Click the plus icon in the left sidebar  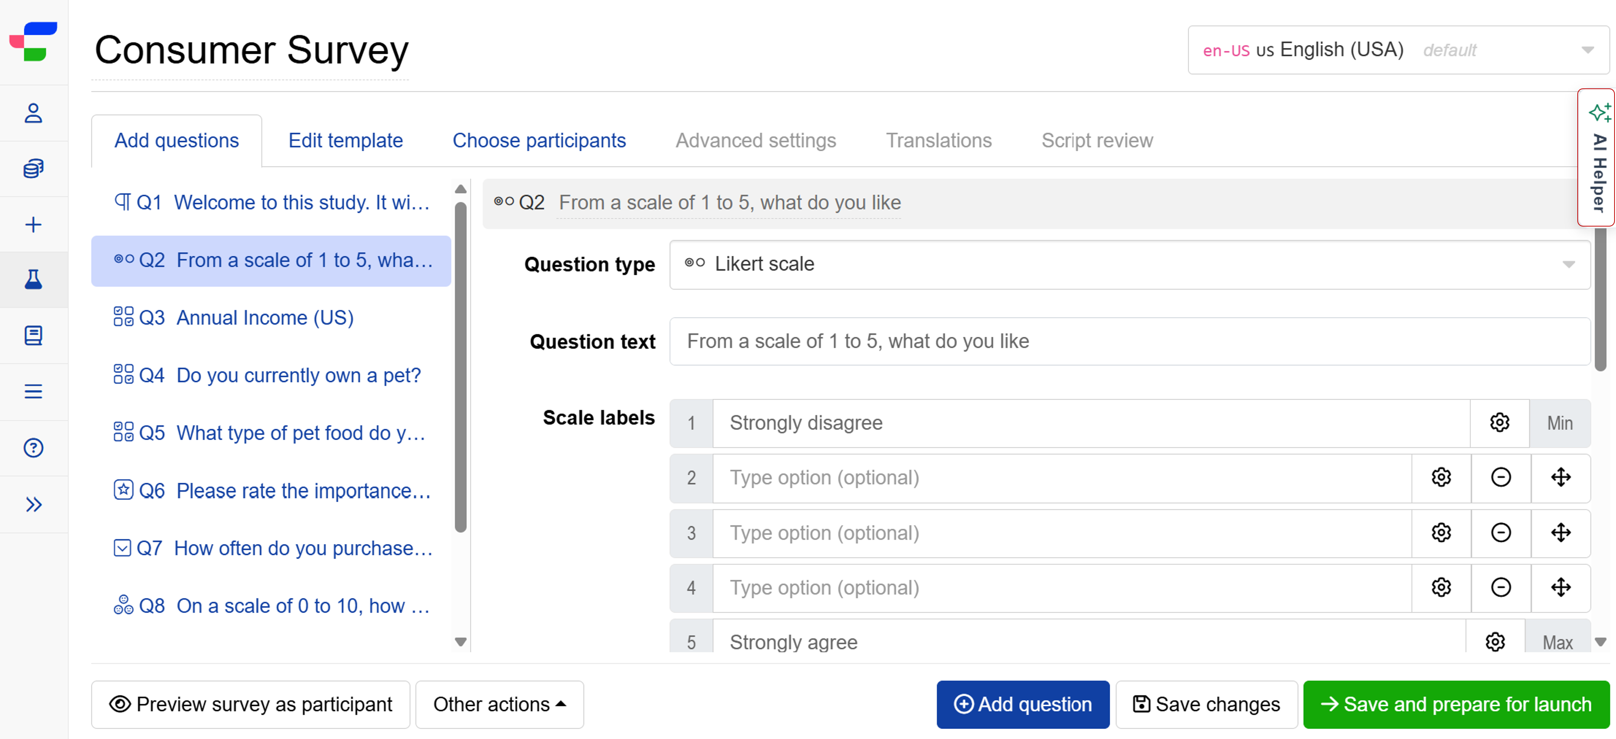coord(33,224)
